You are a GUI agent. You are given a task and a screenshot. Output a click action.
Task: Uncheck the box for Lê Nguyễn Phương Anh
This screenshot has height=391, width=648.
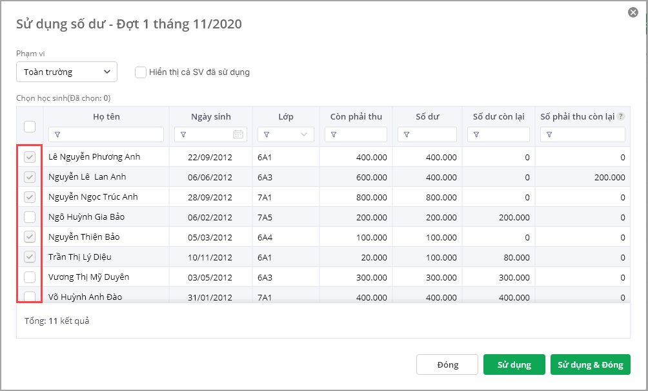tap(30, 157)
